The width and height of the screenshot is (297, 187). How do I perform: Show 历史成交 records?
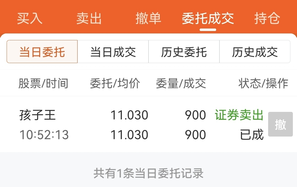click(x=255, y=52)
